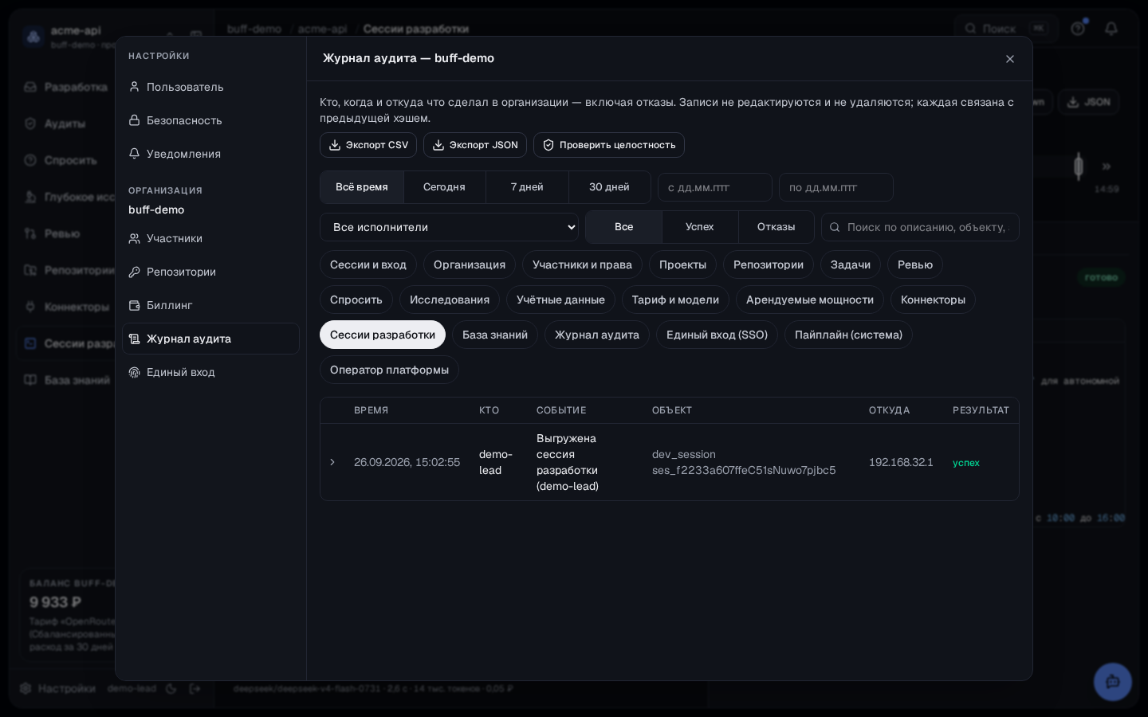Focus the Поиск по описанию search field

point(920,227)
